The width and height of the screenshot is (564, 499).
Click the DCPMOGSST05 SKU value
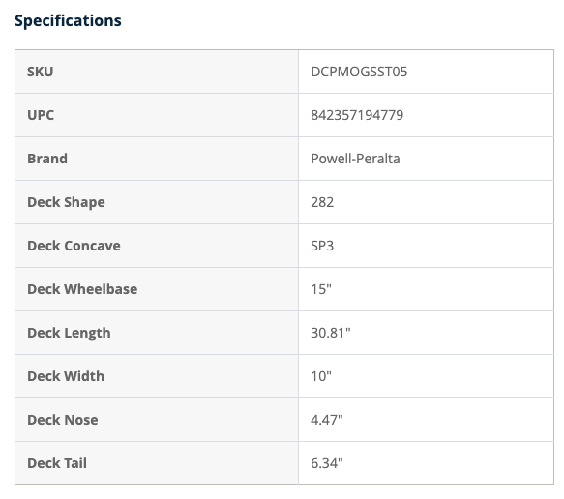coord(359,72)
